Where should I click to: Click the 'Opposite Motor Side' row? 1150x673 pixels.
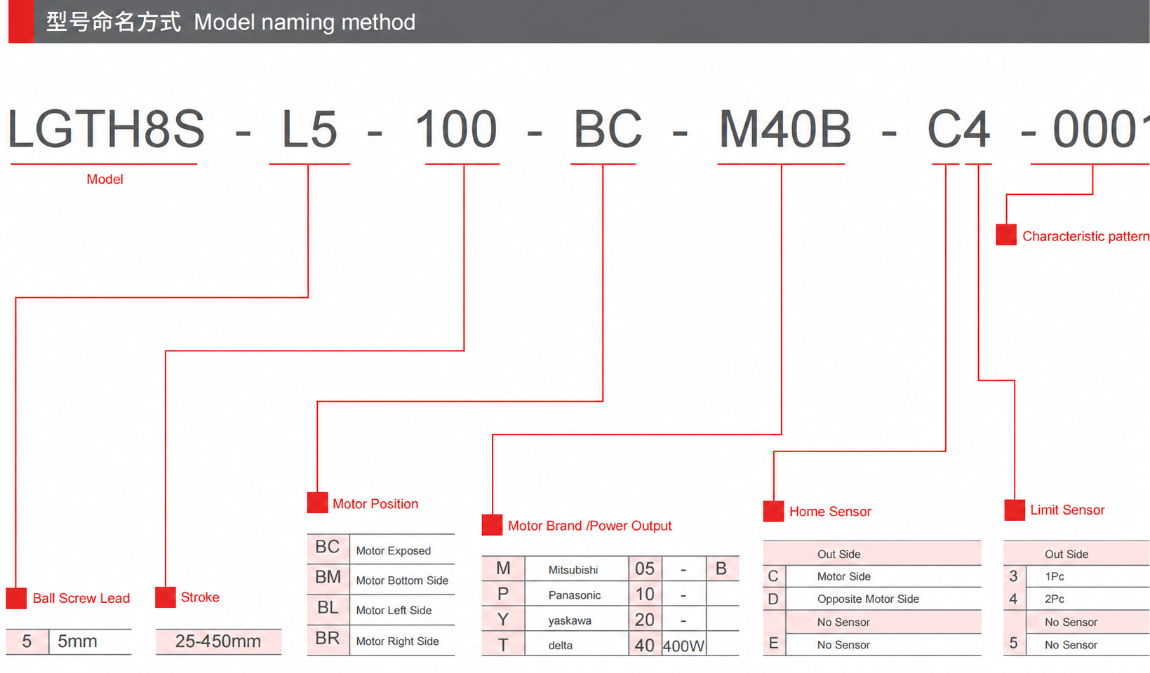click(872, 599)
